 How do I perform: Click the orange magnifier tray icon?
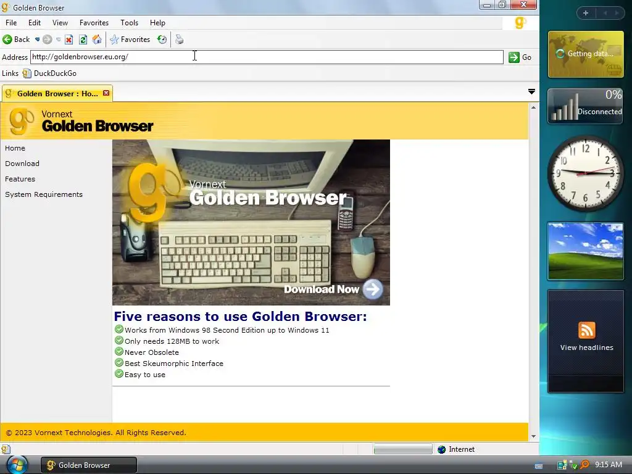(584, 465)
